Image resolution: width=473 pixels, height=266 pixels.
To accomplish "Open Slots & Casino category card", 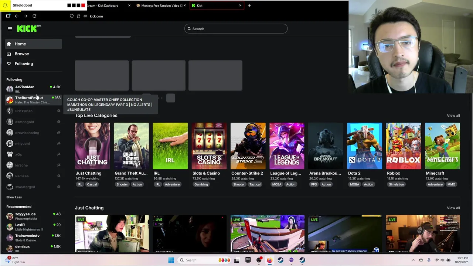I will (209, 146).
